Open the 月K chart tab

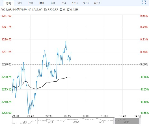click(x=53, y=3)
